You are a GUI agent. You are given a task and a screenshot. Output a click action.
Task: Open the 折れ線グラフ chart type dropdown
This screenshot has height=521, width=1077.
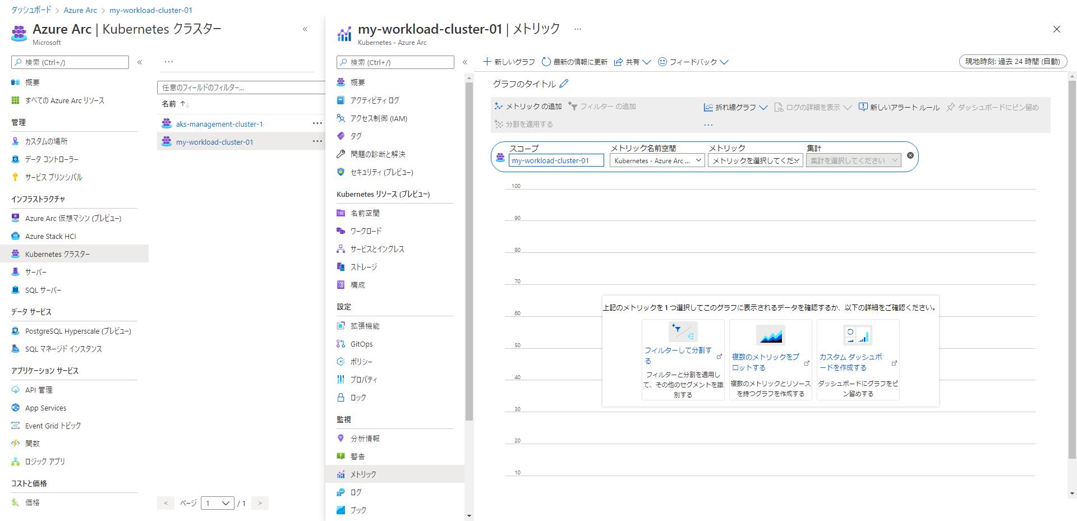pyautogui.click(x=735, y=107)
